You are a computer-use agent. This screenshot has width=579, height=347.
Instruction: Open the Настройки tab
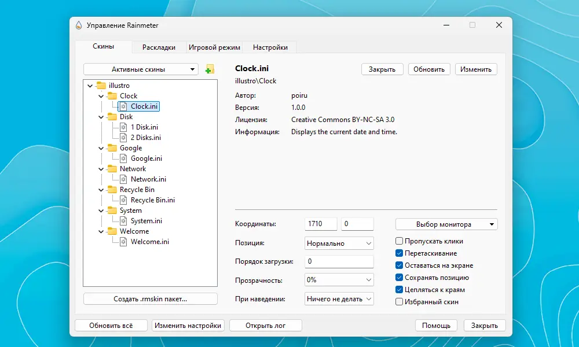pyautogui.click(x=270, y=47)
